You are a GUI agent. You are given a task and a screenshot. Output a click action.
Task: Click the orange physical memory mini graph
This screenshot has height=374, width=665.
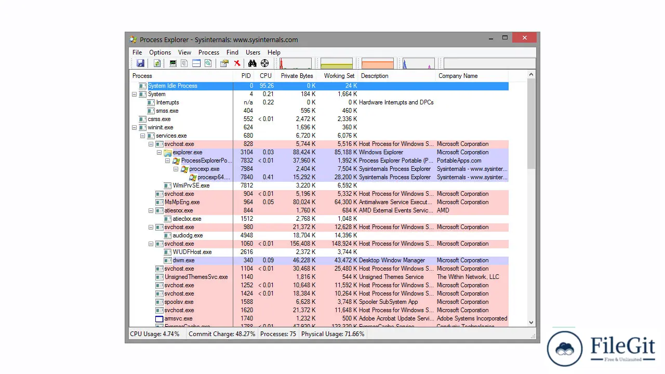378,63
